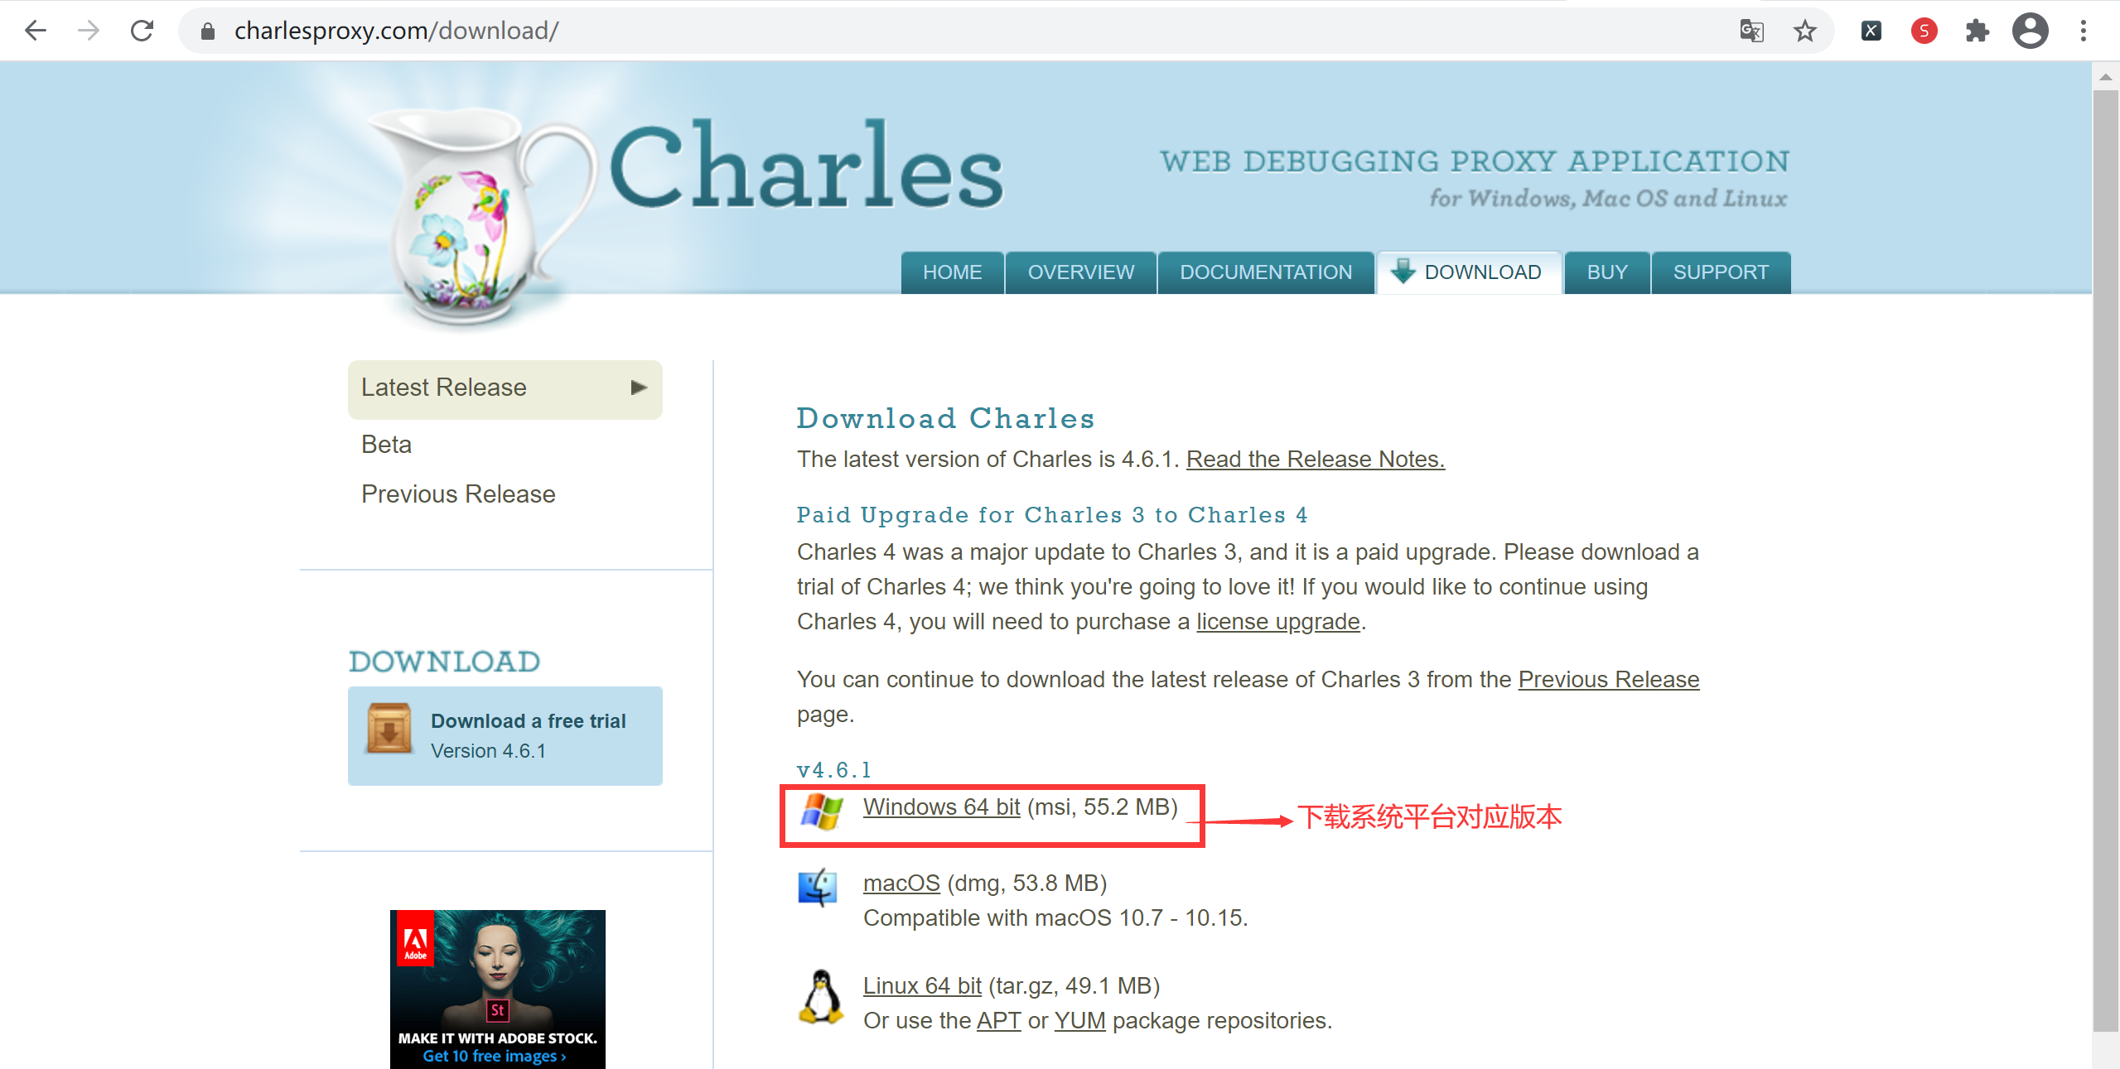Click the macOS Finder icon

click(x=818, y=888)
